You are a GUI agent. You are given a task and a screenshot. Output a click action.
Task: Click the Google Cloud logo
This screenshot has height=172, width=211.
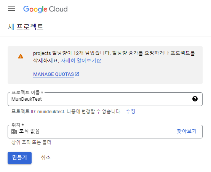(45, 9)
